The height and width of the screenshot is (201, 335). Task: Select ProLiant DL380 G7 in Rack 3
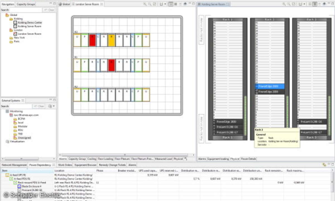pyautogui.click(x=312, y=132)
